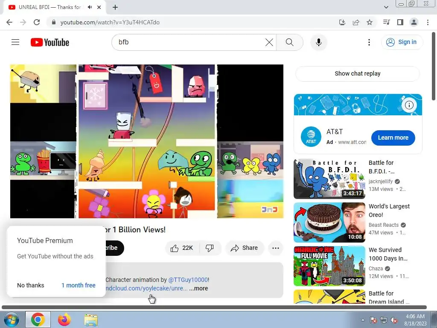Open the YouTube hamburger guide menu
Viewport: 437px width, 328px height.
[x=15, y=42]
